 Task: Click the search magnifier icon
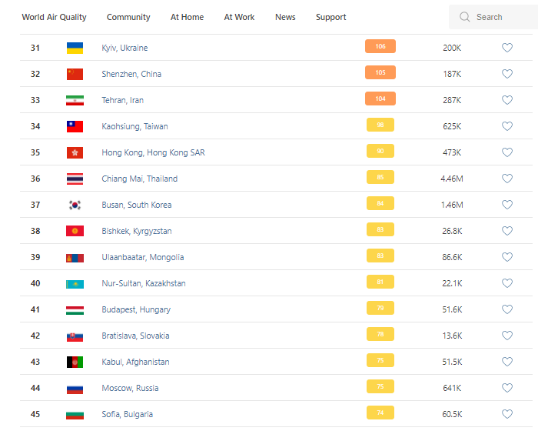(x=464, y=17)
